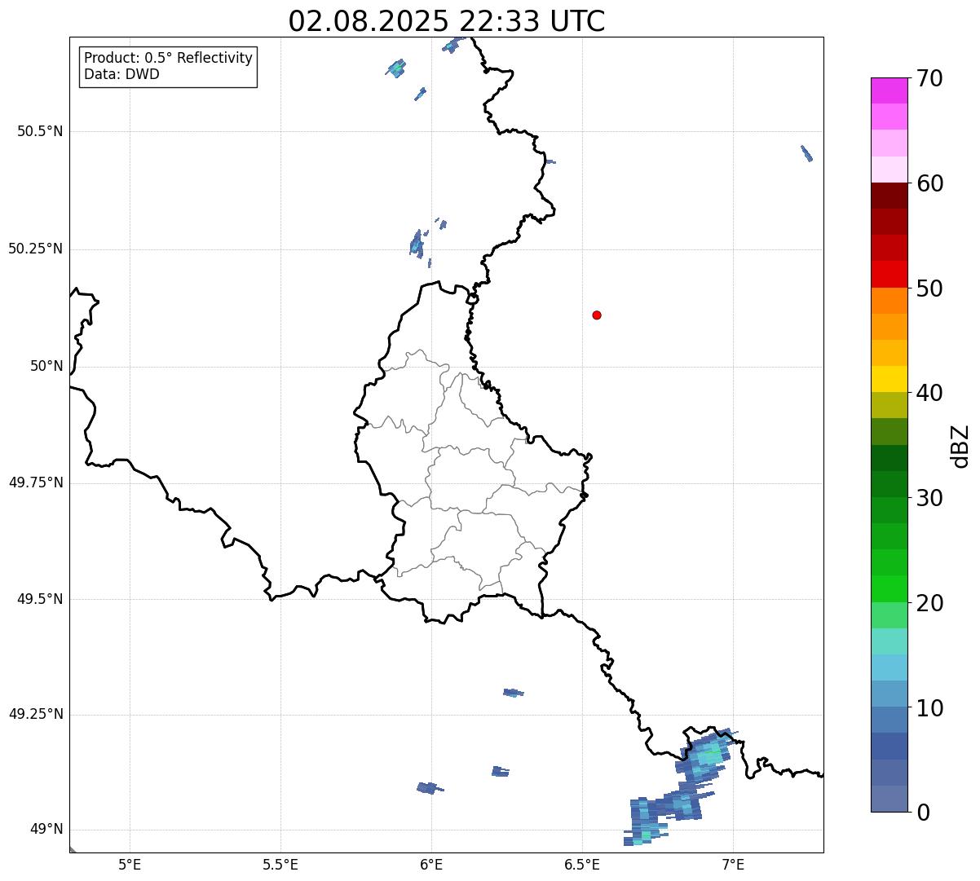Pick the dark maroon segment just below 60
The image size is (980, 881).
(890, 196)
